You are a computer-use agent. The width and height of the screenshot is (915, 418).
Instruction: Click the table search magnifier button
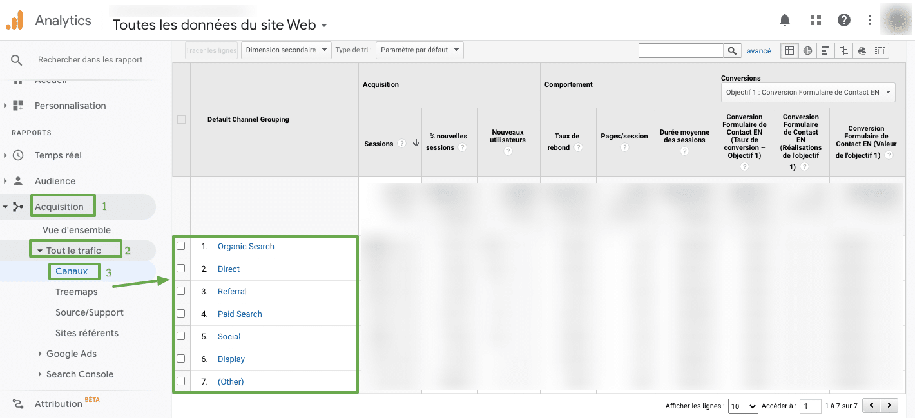[x=732, y=50]
